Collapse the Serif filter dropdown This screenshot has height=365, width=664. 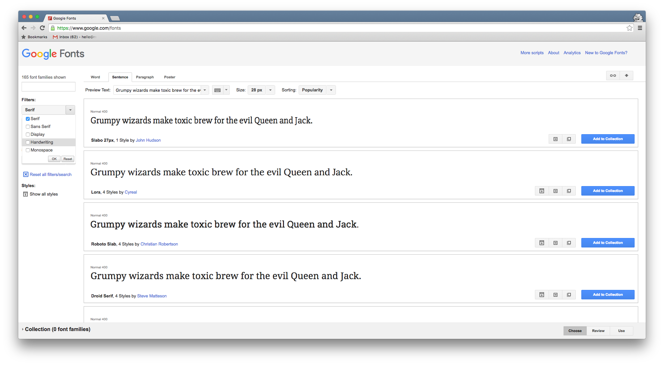click(70, 110)
